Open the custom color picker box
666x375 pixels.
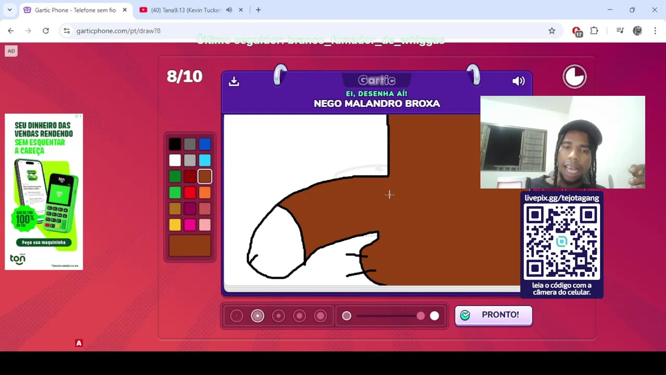point(190,246)
